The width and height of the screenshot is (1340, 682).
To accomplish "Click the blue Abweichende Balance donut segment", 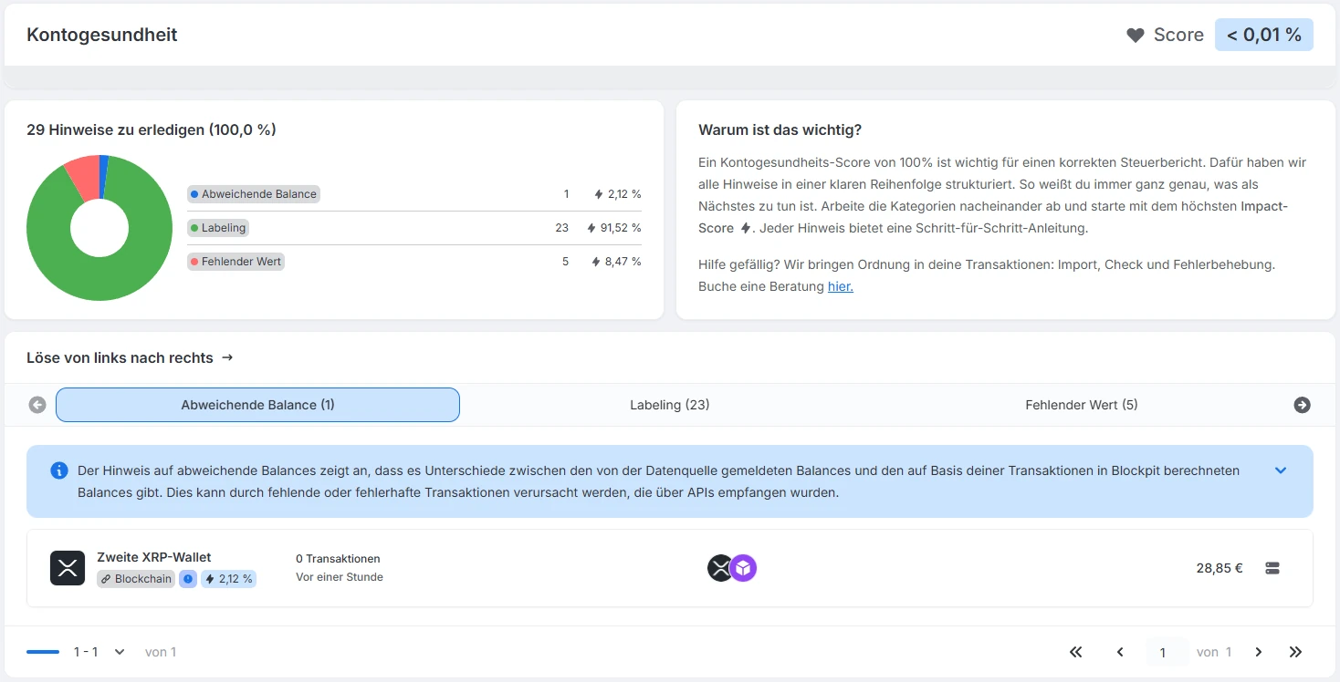I will 103,176.
